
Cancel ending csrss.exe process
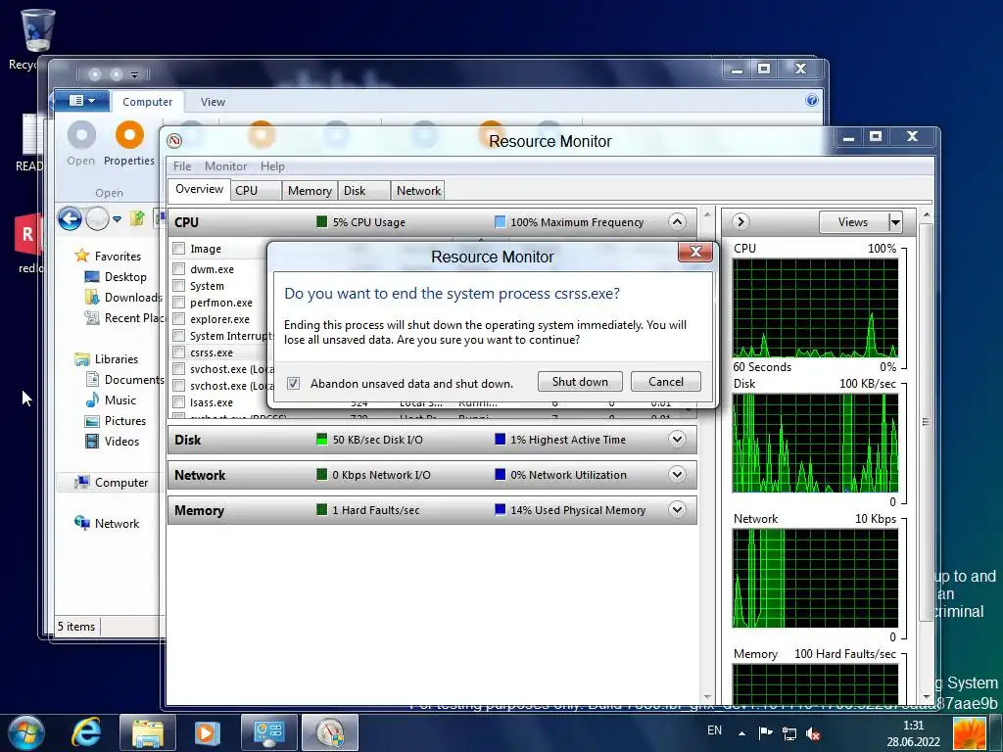pyautogui.click(x=665, y=382)
